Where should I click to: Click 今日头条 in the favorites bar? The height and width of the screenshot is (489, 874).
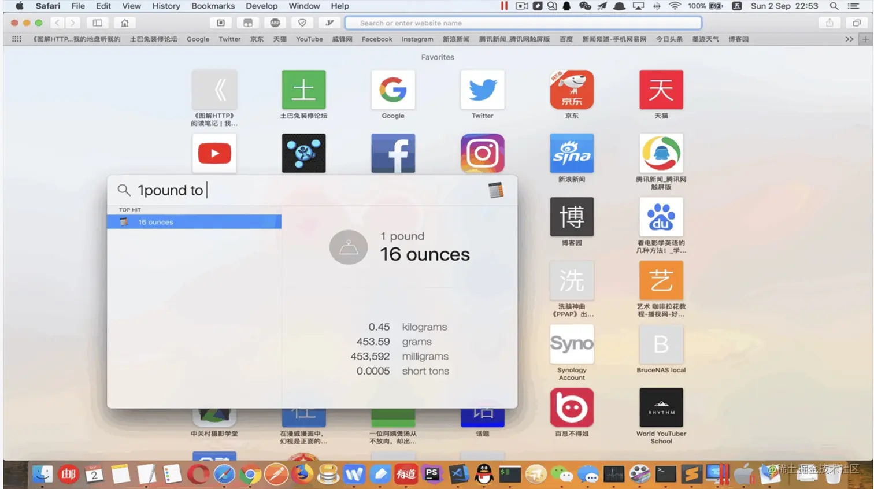click(x=669, y=39)
